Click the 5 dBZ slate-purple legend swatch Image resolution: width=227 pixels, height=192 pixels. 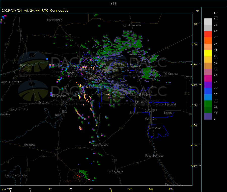(x=208, y=116)
